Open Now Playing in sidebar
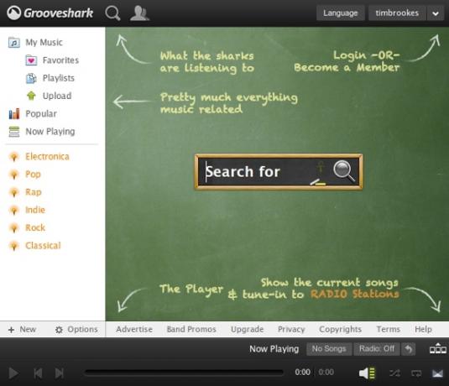This screenshot has width=449, height=386. point(50,132)
